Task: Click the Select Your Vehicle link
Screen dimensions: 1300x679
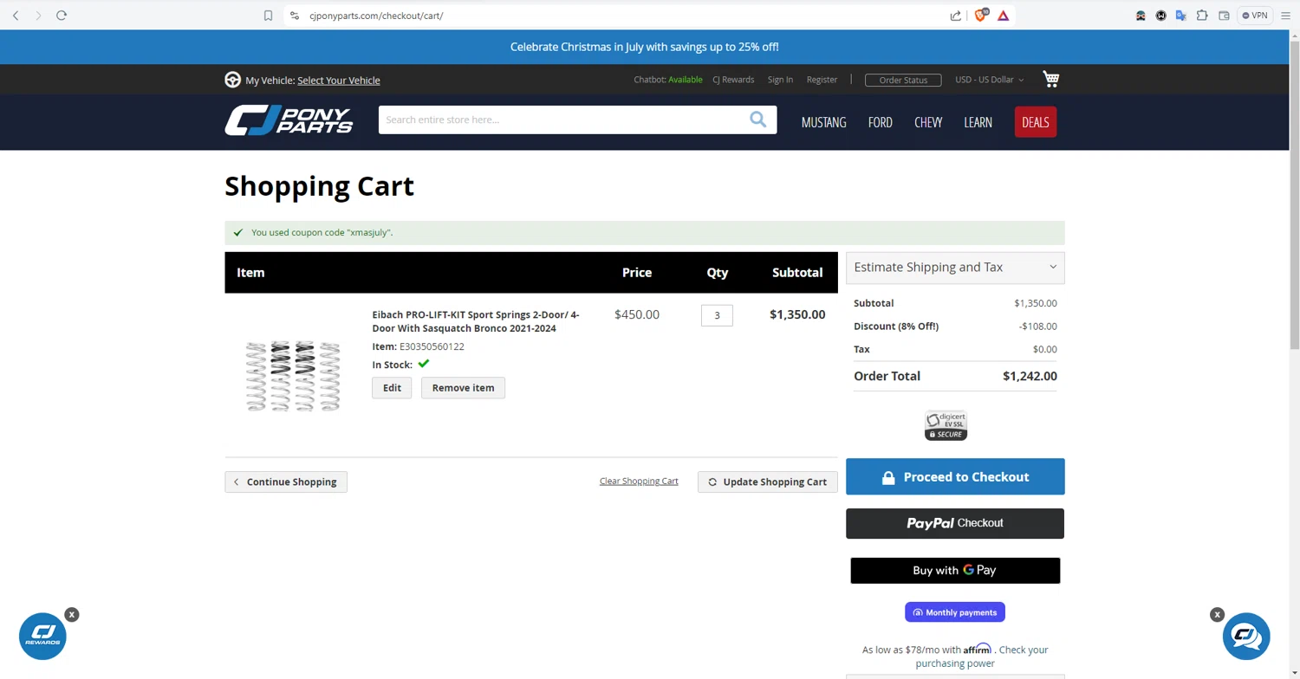Action: click(339, 81)
